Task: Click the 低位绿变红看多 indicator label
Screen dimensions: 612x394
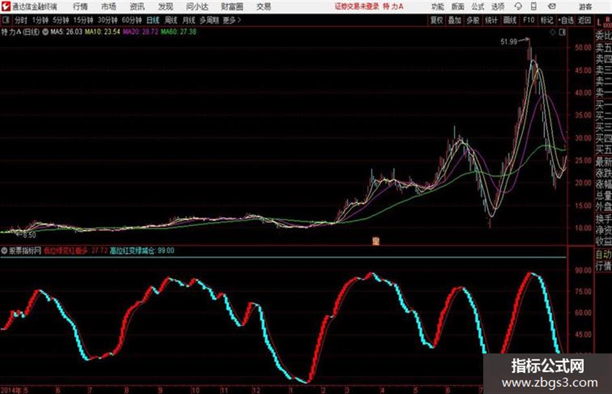Action: [66, 251]
